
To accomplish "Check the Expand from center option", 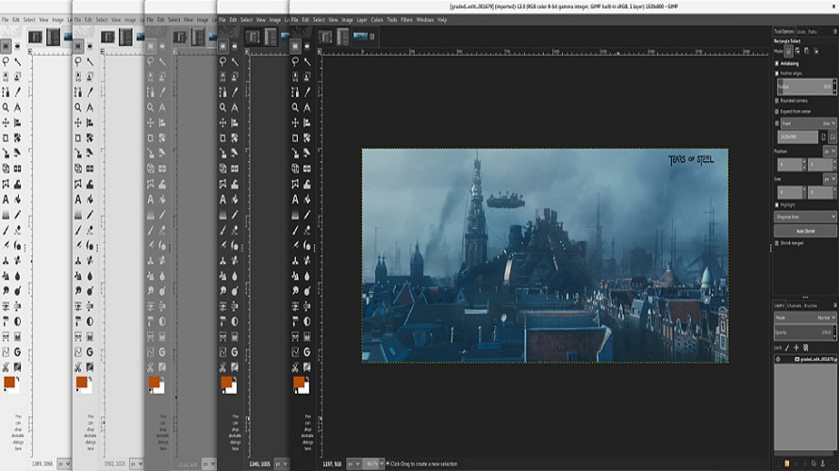I will pyautogui.click(x=778, y=111).
